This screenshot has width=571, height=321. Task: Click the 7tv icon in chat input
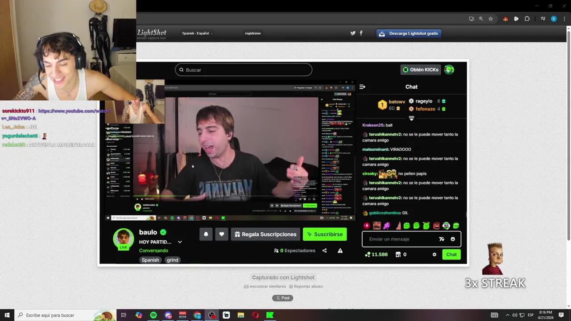point(442,239)
